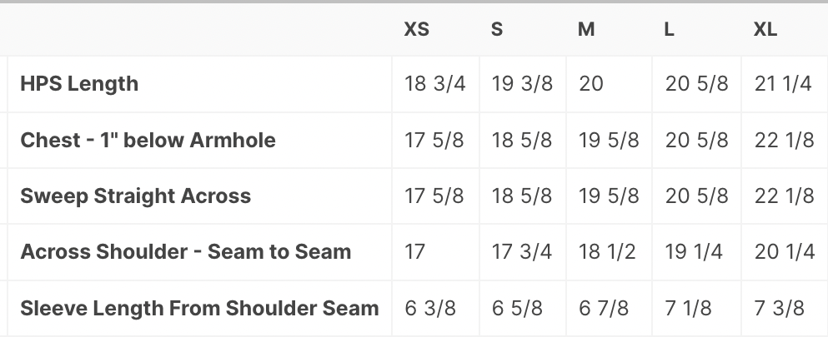Select the HPS Length value for M
828x337 pixels.
click(591, 84)
